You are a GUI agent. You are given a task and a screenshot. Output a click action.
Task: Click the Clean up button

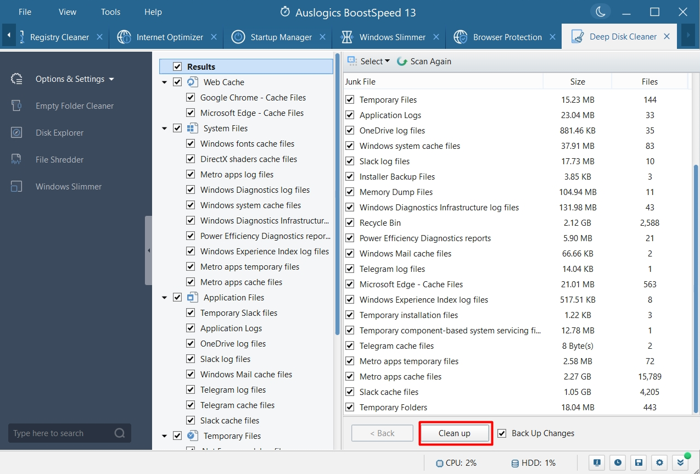click(455, 433)
